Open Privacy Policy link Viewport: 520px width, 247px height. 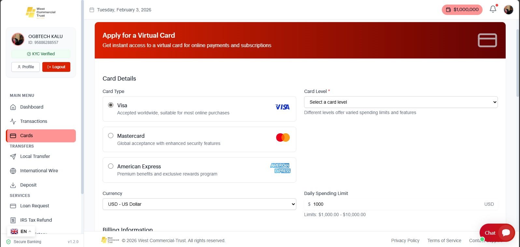click(x=405, y=240)
